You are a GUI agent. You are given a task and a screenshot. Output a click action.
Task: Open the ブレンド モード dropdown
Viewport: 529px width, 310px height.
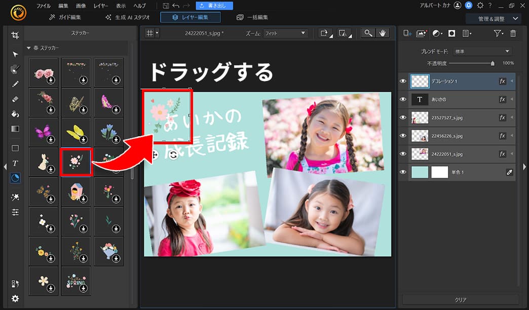(481, 51)
